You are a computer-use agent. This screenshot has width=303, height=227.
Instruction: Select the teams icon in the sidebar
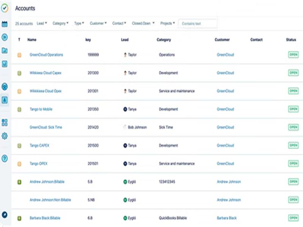(x=4, y=86)
